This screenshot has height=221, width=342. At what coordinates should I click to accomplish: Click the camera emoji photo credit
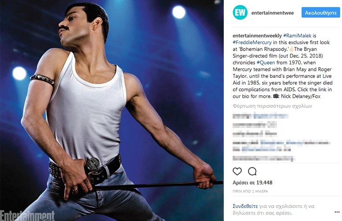point(276,96)
